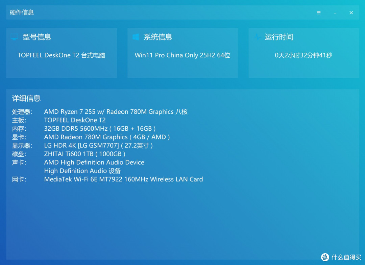Click the monitor icon beside 型号信息
This screenshot has width=365, height=265.
[14, 37]
